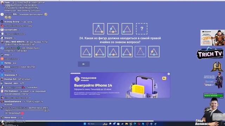The width and height of the screenshot is (225, 126).
Task: Click Apejy's chat message
Action: click(x=10, y=63)
